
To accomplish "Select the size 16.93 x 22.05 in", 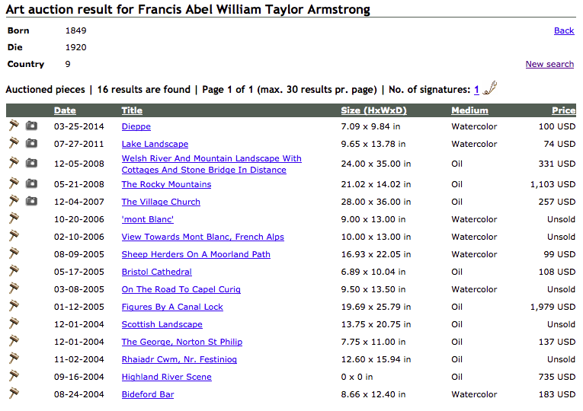I will (x=376, y=254).
